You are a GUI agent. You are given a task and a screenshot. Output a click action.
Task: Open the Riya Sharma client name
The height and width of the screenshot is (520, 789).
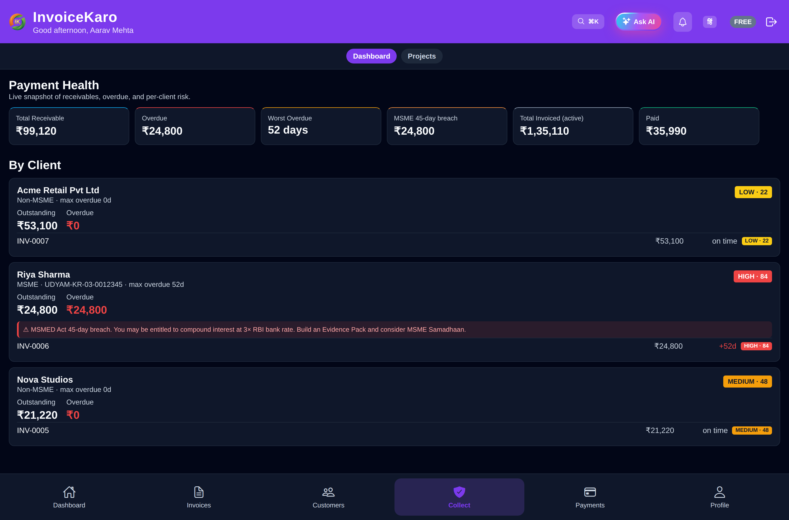click(x=44, y=275)
